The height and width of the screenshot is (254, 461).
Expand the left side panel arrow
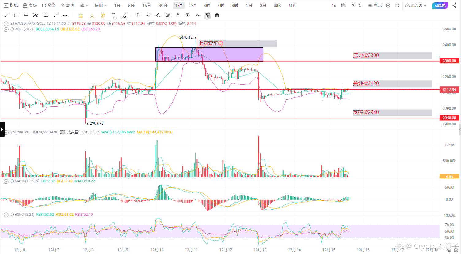coord(2,129)
